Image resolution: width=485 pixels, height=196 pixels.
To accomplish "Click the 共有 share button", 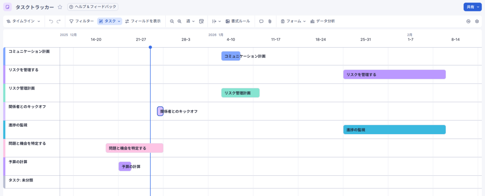I will coord(473,7).
